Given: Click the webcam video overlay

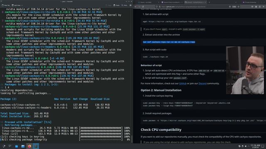Looking at the screenshot, I should tap(245, 70).
